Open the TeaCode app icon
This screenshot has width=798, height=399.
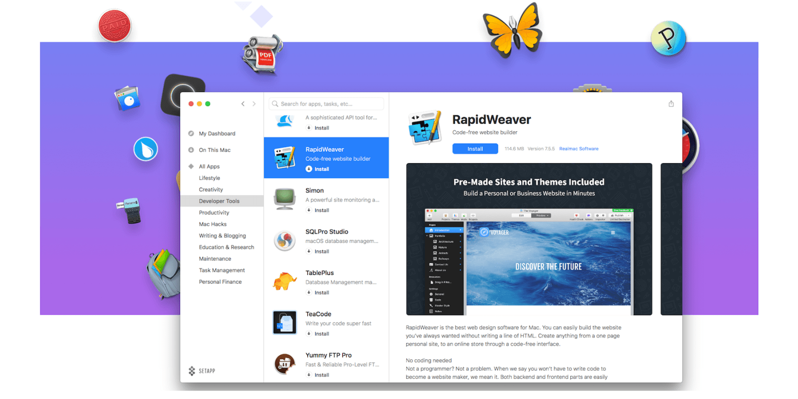click(x=285, y=323)
